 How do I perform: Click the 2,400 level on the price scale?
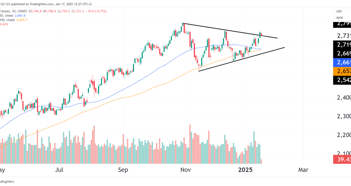(x=344, y=98)
